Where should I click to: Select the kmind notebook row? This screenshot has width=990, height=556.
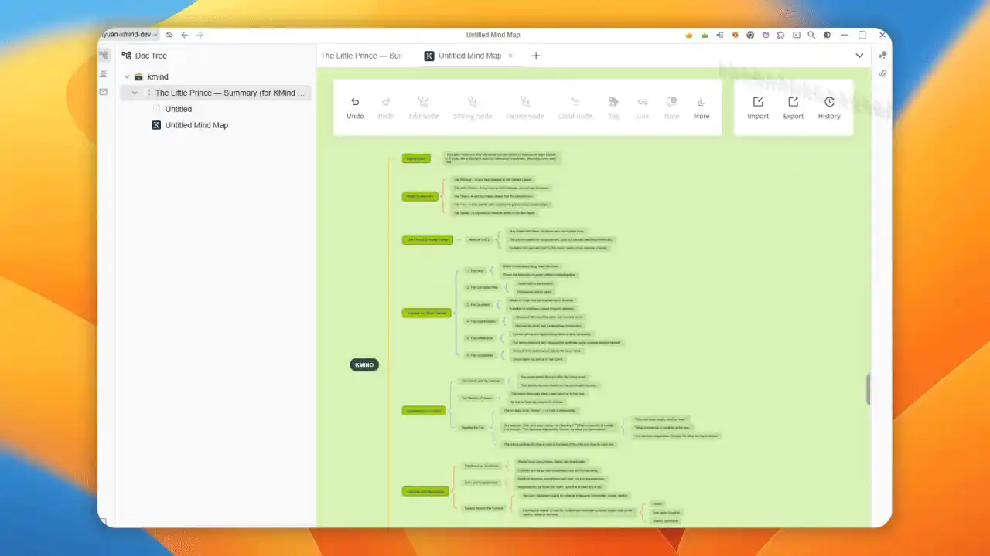(216, 77)
